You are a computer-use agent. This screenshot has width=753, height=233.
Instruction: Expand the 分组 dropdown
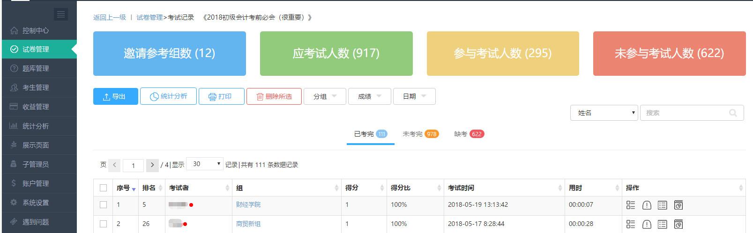pos(325,96)
